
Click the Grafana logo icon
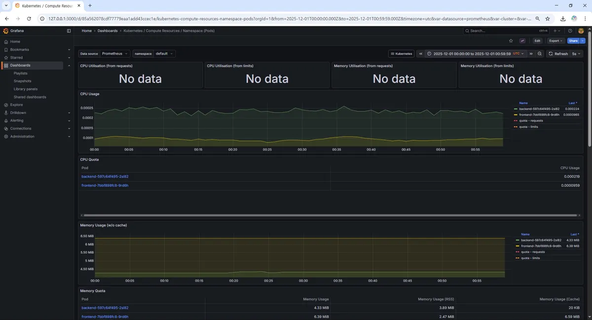pyautogui.click(x=6, y=31)
